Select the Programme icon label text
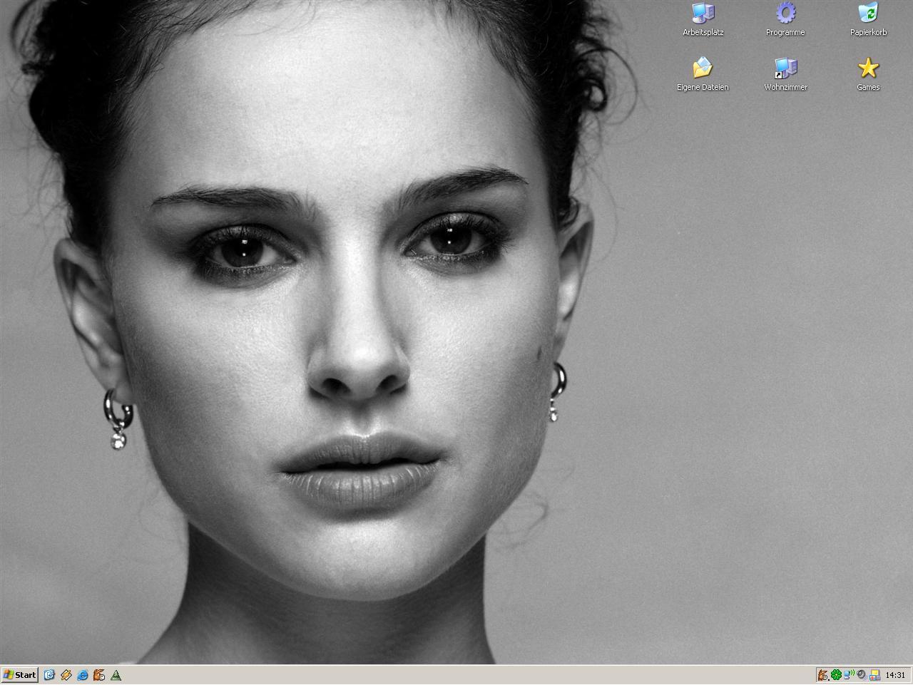 point(785,33)
